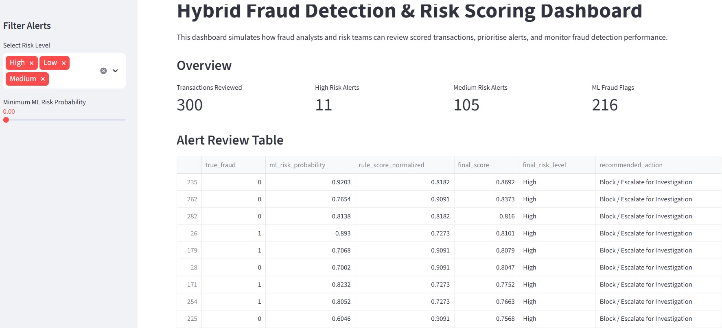Expand the Select Risk Level dropdown

(x=116, y=71)
